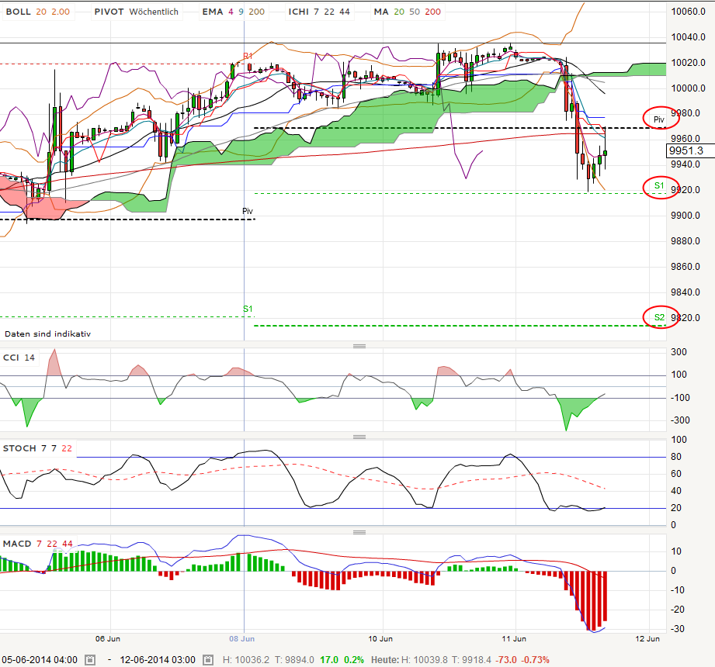The height and width of the screenshot is (667, 715).
Task: Grab the splitter handle above STOCH panel
Action: pos(359,437)
